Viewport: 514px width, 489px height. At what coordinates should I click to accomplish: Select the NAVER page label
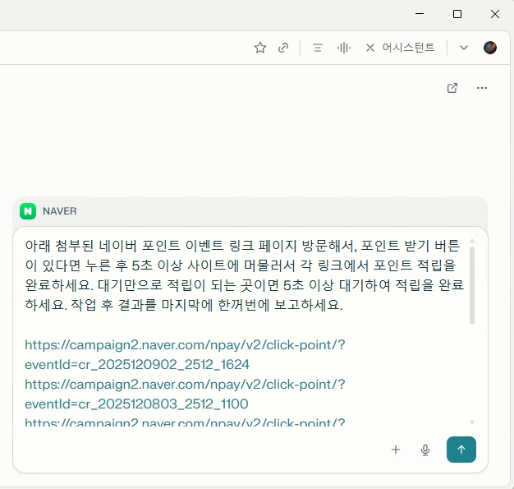tap(60, 211)
